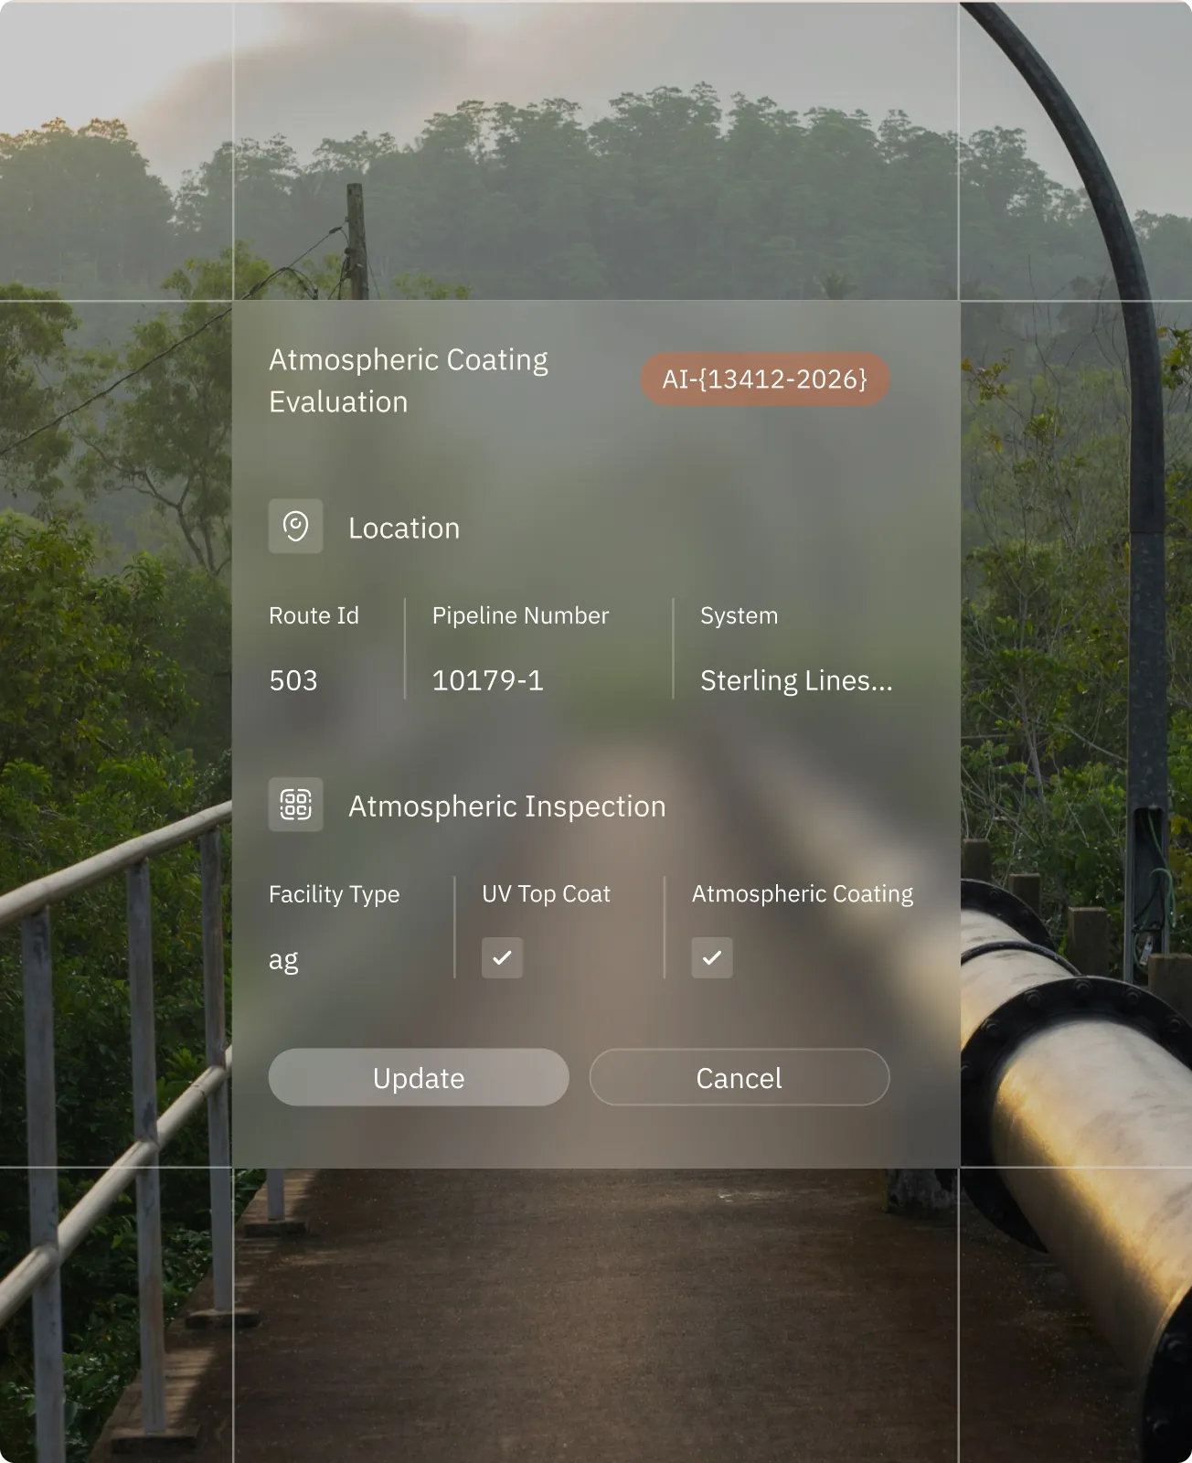This screenshot has height=1463, width=1192.
Task: Click the Facility Type label
Action: tap(334, 894)
